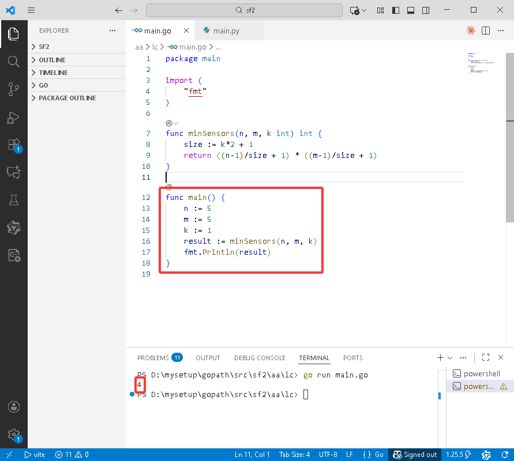The height and width of the screenshot is (461, 514).
Task: Open the Run and Debug view
Action: [x=13, y=118]
